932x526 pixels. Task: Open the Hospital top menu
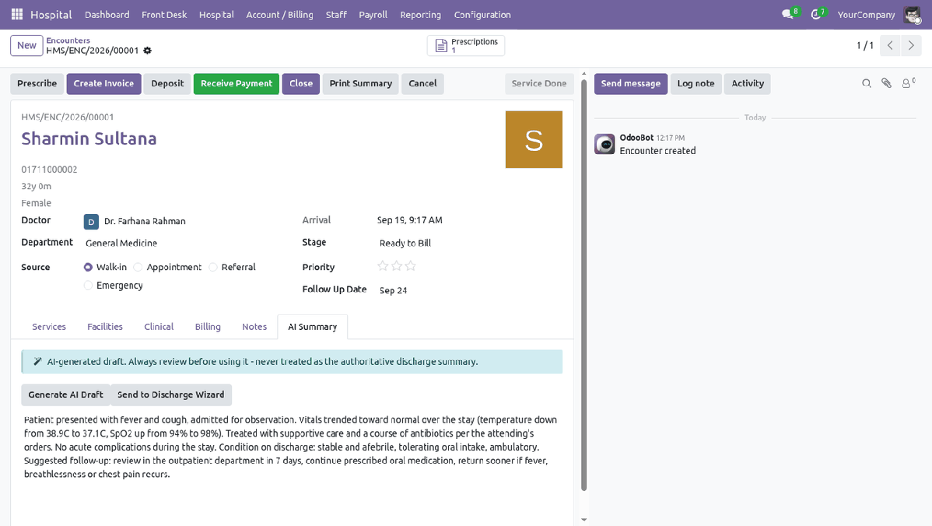(216, 14)
